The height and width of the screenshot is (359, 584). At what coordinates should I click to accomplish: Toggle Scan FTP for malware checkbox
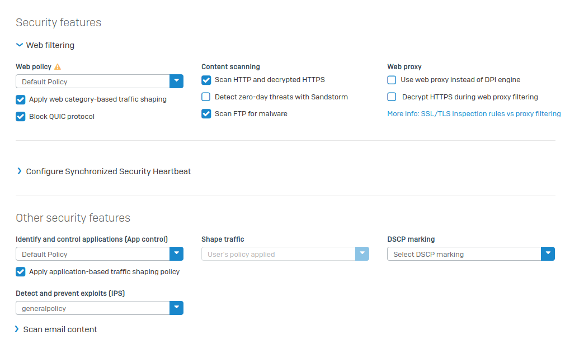tap(206, 114)
